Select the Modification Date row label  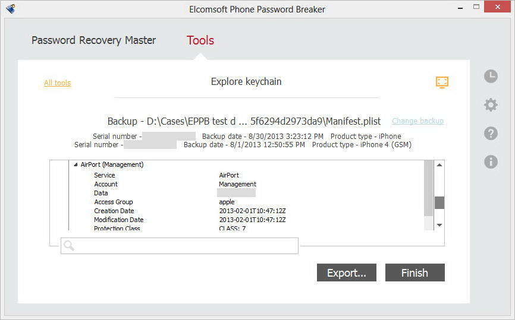tap(118, 220)
